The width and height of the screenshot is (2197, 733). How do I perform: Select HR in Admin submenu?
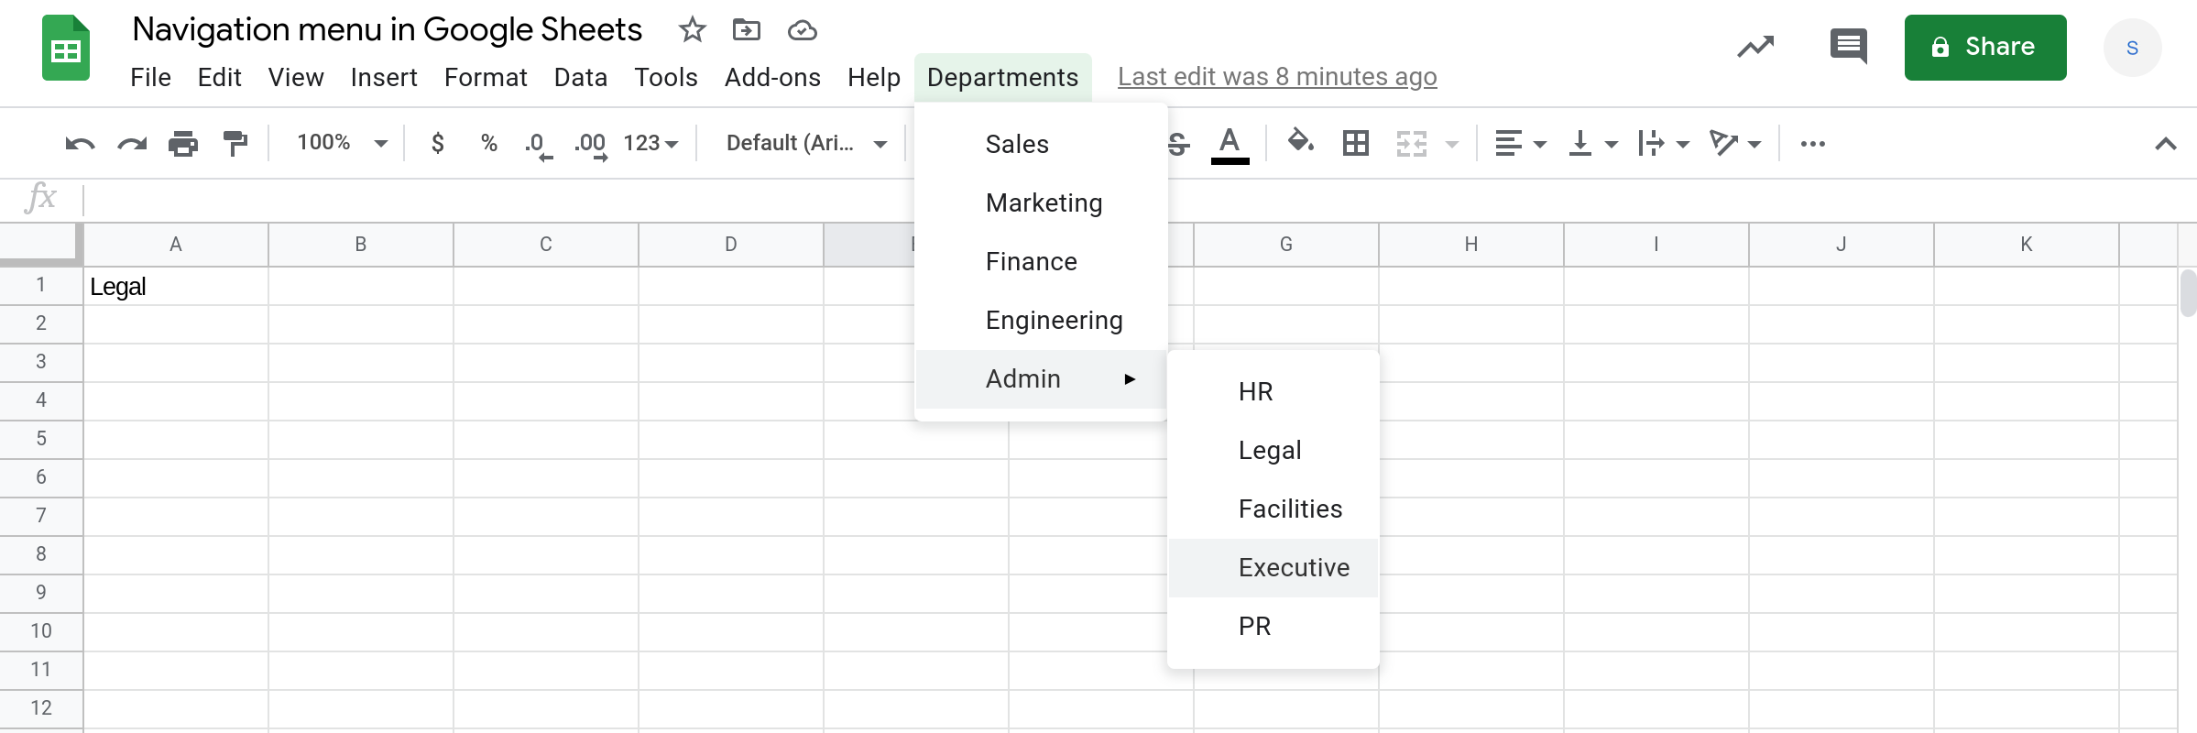tap(1273, 391)
